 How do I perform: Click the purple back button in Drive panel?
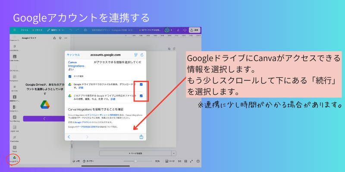coord(44,119)
